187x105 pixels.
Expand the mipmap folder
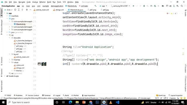pyautogui.click(x=10, y=60)
